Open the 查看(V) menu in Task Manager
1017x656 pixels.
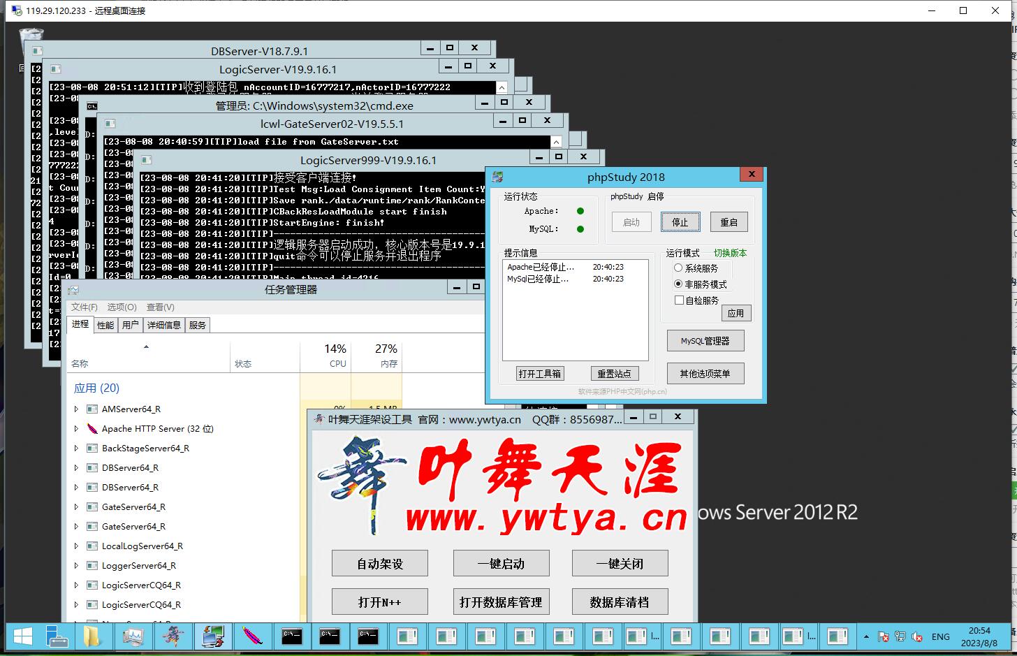point(161,307)
